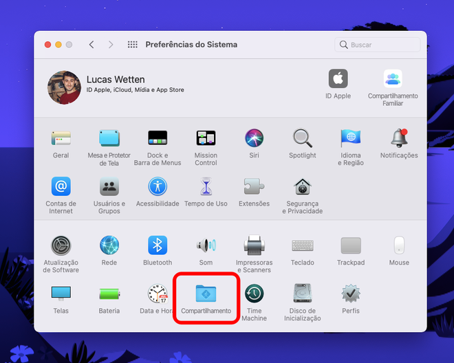The image size is (454, 363).
Task: Open Idioma e Região settings
Action: (351, 138)
